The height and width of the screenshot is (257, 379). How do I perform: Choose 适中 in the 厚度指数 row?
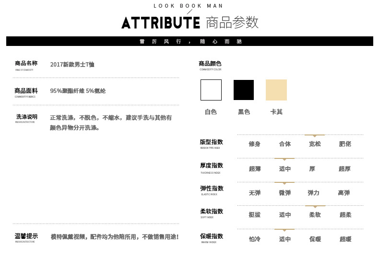pos(285,168)
